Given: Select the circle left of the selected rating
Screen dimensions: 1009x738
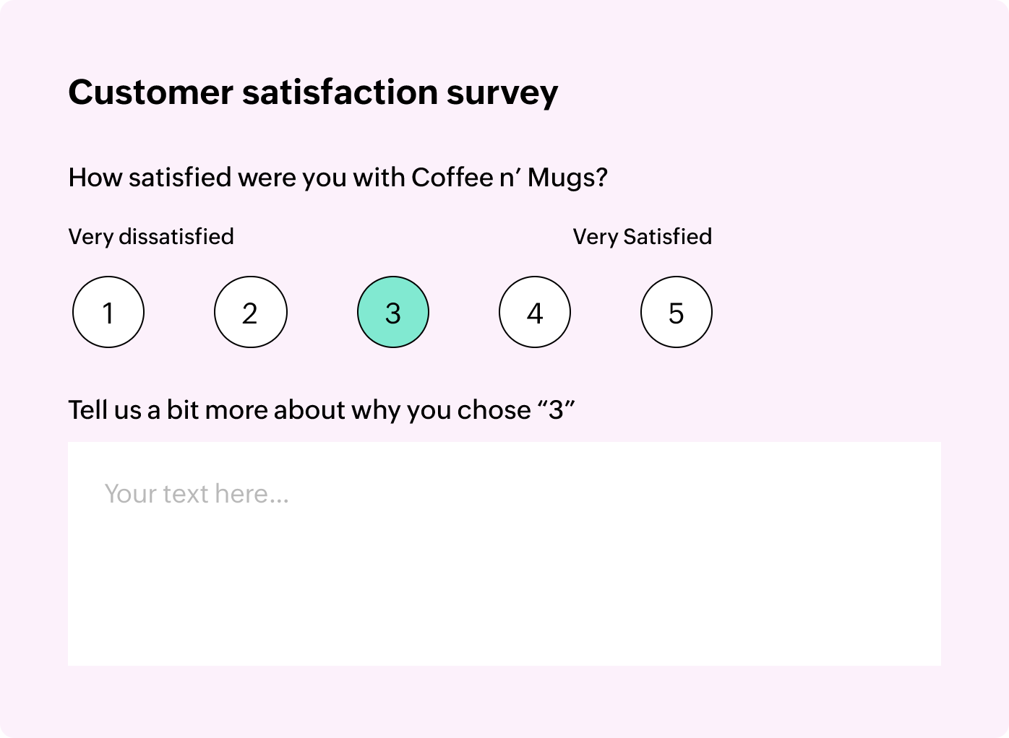Looking at the screenshot, I should click(x=250, y=312).
